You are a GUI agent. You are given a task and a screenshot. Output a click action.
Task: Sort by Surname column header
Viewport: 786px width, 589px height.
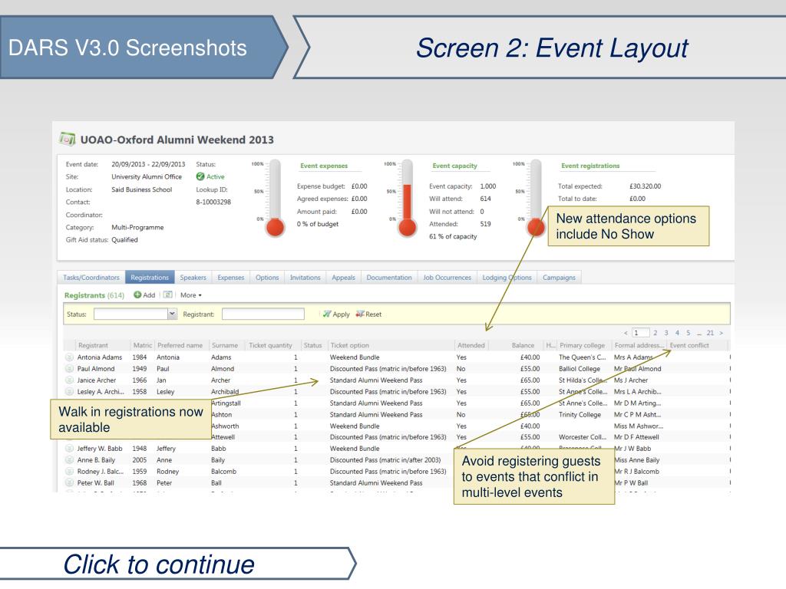(x=225, y=346)
